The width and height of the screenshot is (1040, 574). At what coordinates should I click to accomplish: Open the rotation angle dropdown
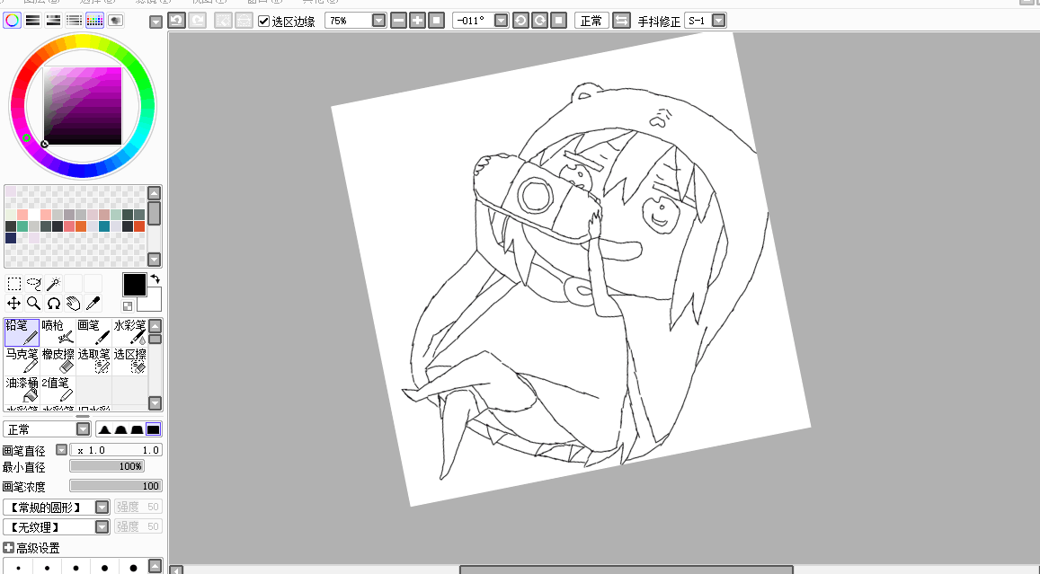coord(502,21)
